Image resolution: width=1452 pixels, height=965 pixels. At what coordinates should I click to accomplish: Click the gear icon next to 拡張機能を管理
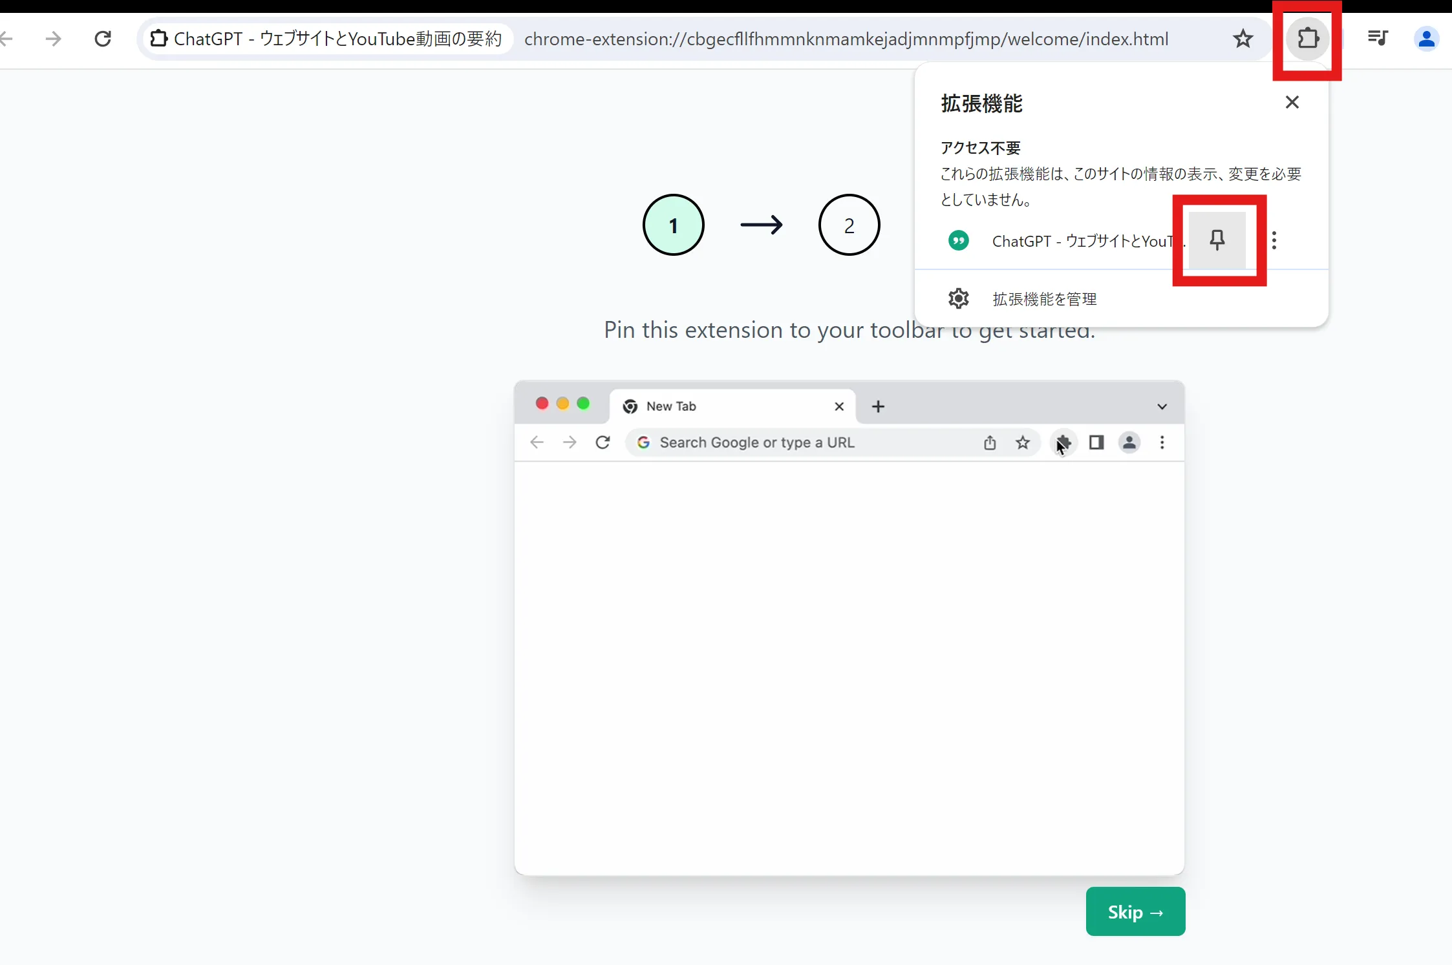(959, 298)
